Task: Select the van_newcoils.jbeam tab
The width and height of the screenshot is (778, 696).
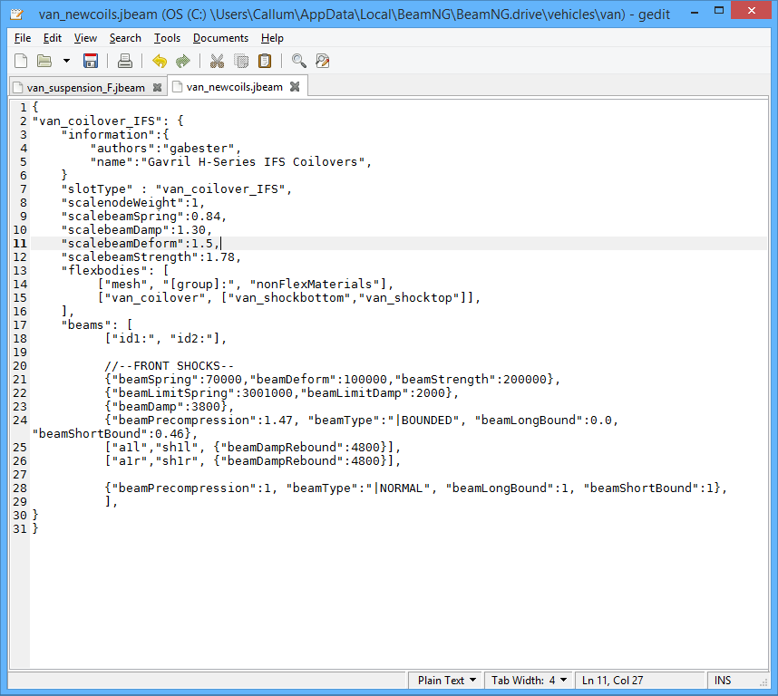Action: click(234, 87)
